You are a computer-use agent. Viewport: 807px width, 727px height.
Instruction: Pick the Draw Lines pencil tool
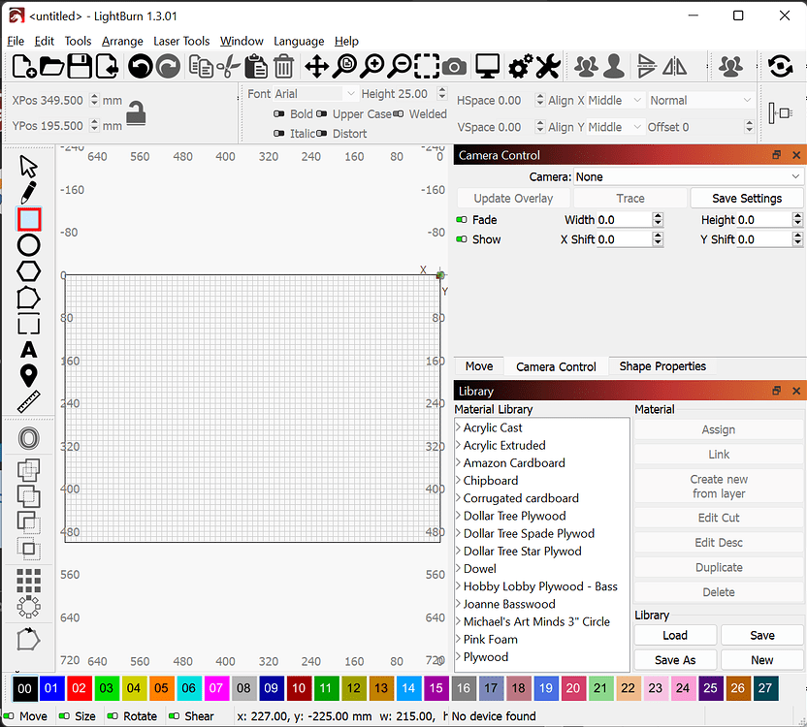click(x=28, y=193)
